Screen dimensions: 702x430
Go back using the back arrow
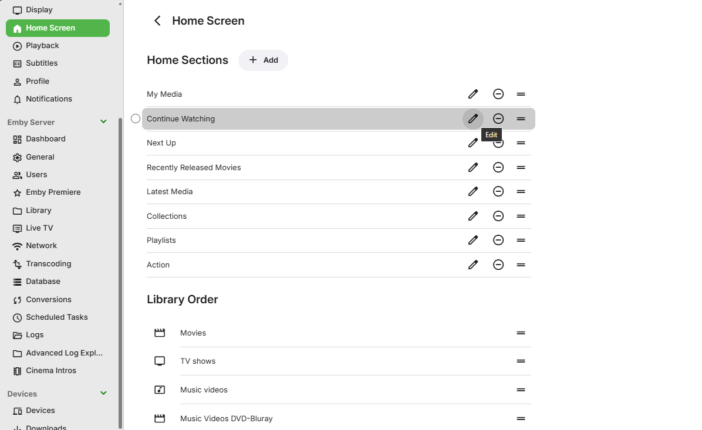(x=157, y=21)
